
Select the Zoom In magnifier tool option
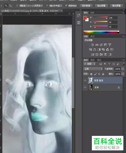pyautogui.click(x=6, y=6)
